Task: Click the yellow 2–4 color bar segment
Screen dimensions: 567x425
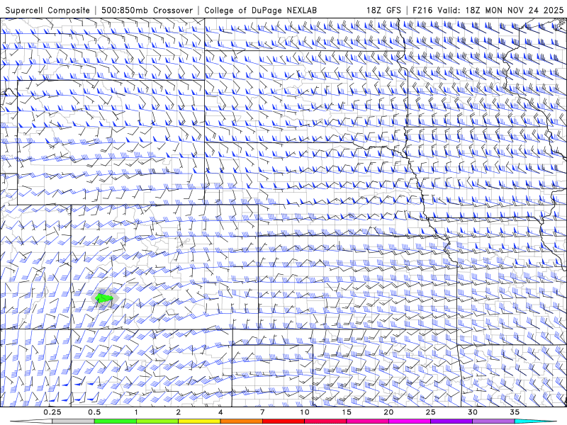Action: click(199, 421)
